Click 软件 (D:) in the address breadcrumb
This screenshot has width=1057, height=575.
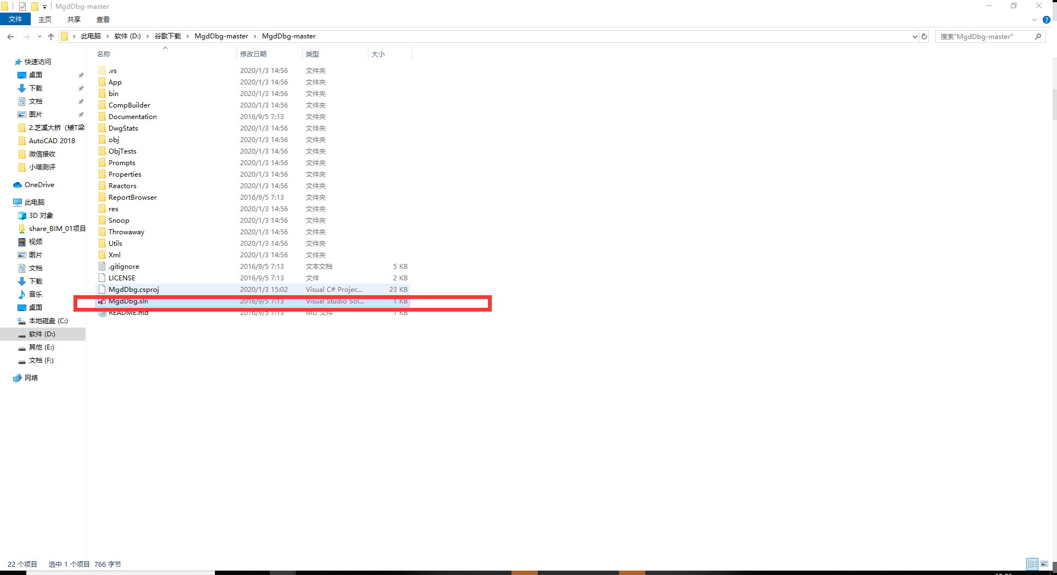[127, 36]
